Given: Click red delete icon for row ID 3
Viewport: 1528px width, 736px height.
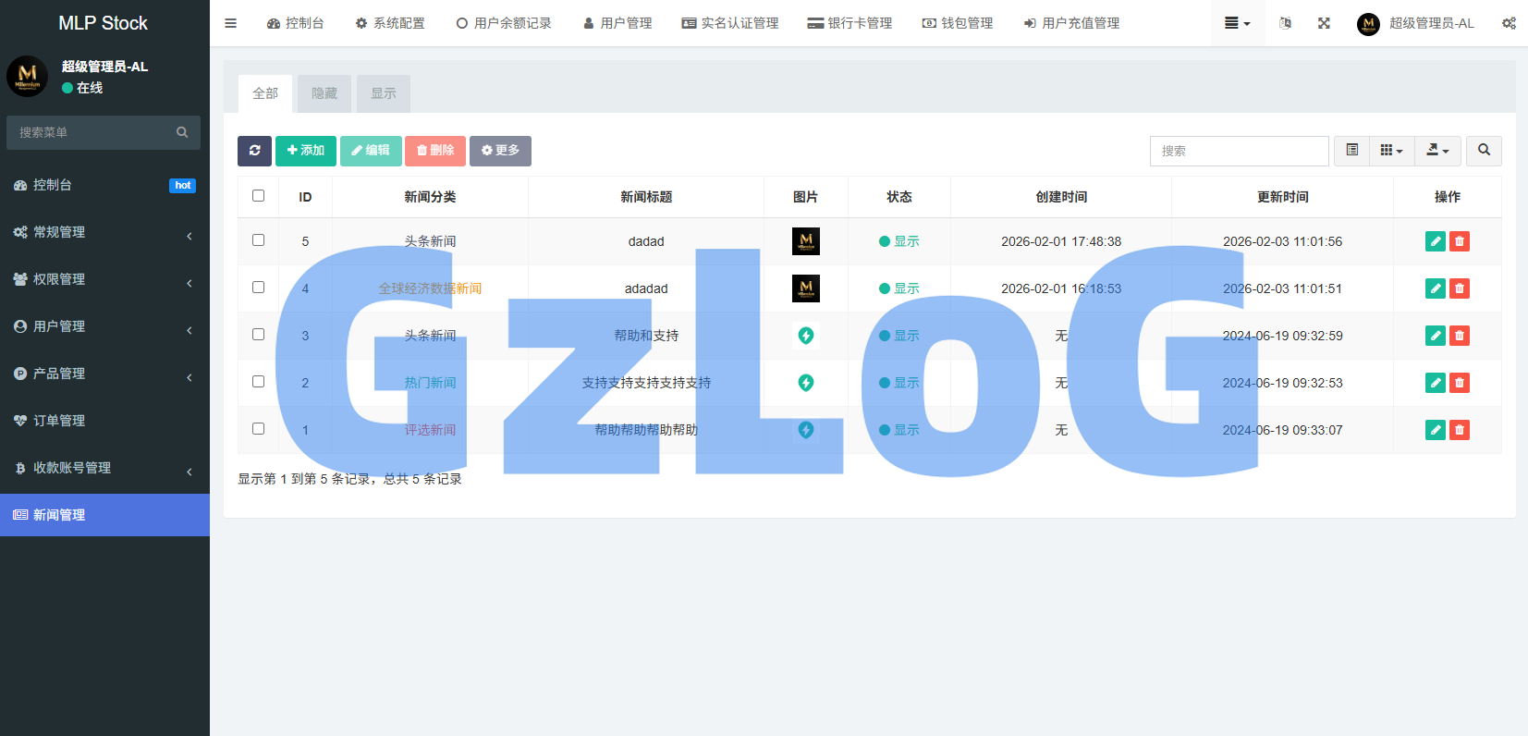Looking at the screenshot, I should pyautogui.click(x=1460, y=336).
